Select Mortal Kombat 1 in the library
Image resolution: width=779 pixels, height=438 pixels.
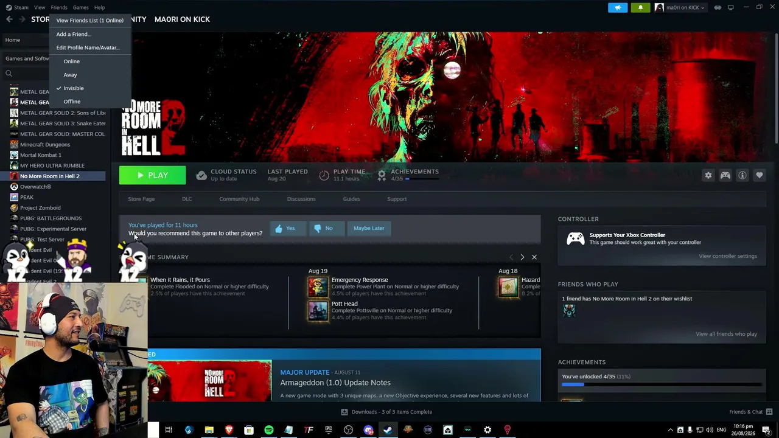click(x=41, y=155)
